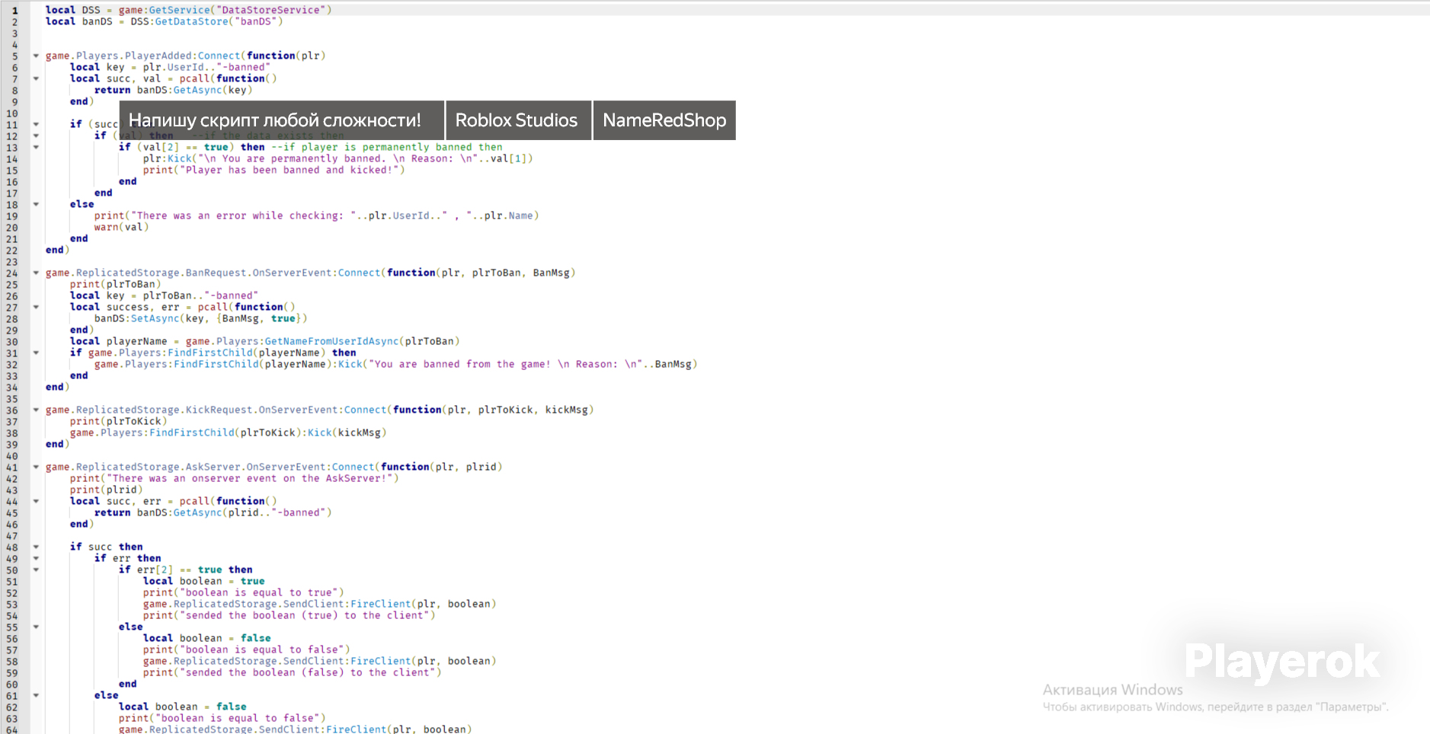Collapse the 'if err[2] == true then' fold
This screenshot has height=734, width=1430.
click(x=36, y=570)
